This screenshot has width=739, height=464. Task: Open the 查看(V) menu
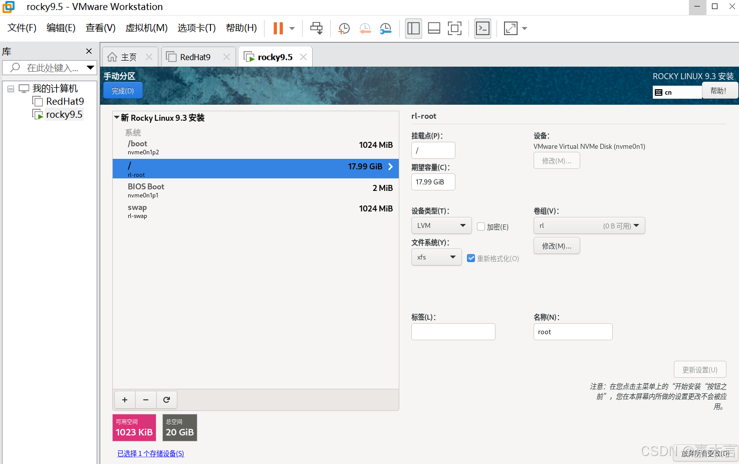pos(101,28)
